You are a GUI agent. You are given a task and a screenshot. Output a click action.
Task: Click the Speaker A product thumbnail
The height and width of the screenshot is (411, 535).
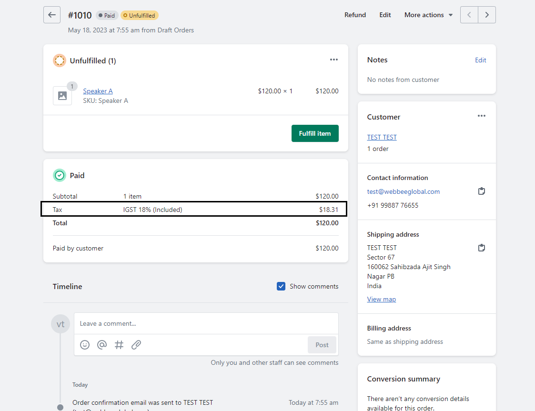[x=62, y=96]
